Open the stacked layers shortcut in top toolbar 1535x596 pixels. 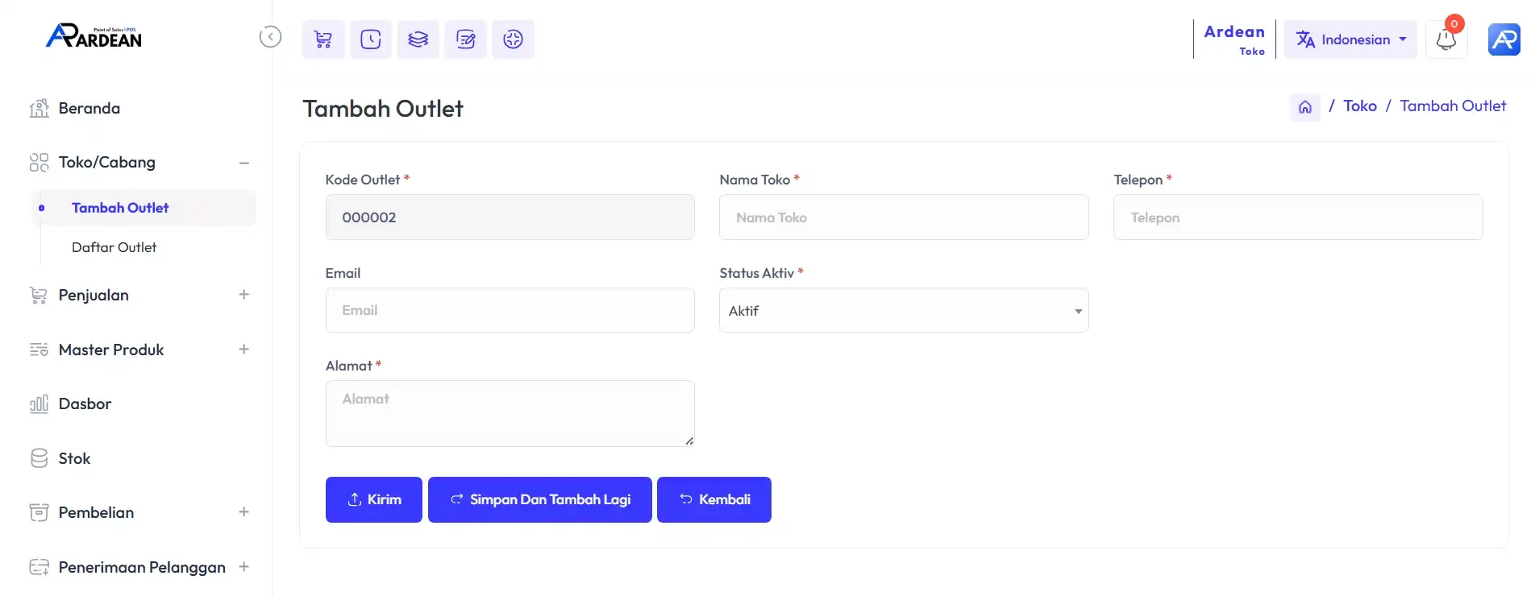tap(418, 39)
